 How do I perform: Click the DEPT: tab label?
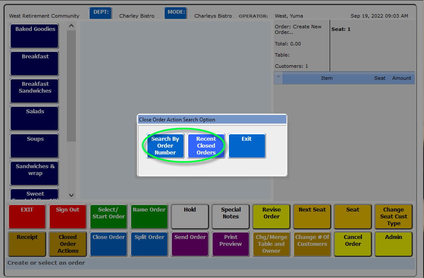pos(101,12)
